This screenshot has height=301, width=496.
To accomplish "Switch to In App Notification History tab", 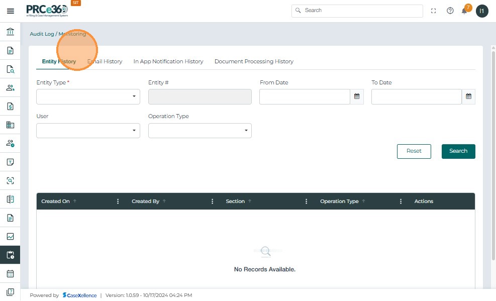I will (168, 61).
